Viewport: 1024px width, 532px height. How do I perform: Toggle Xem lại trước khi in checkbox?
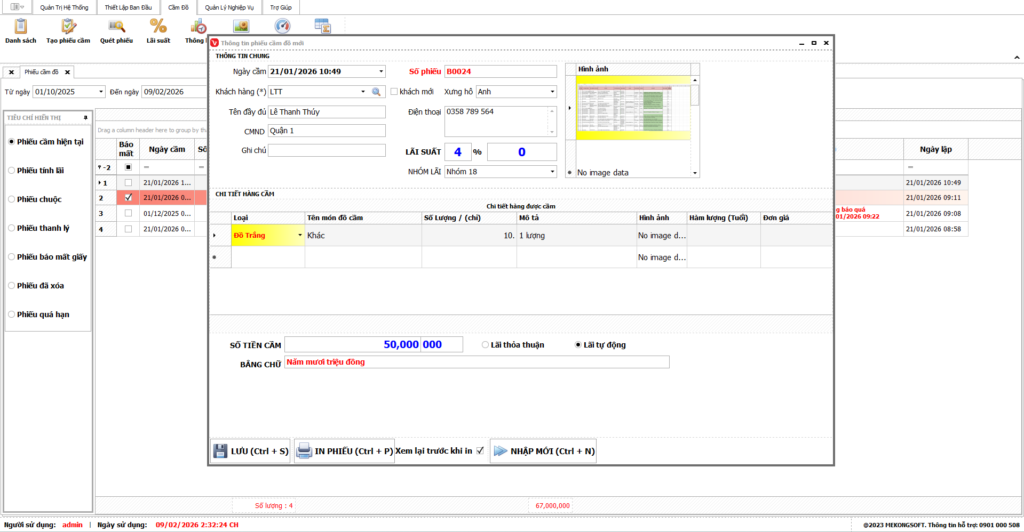pyautogui.click(x=480, y=450)
